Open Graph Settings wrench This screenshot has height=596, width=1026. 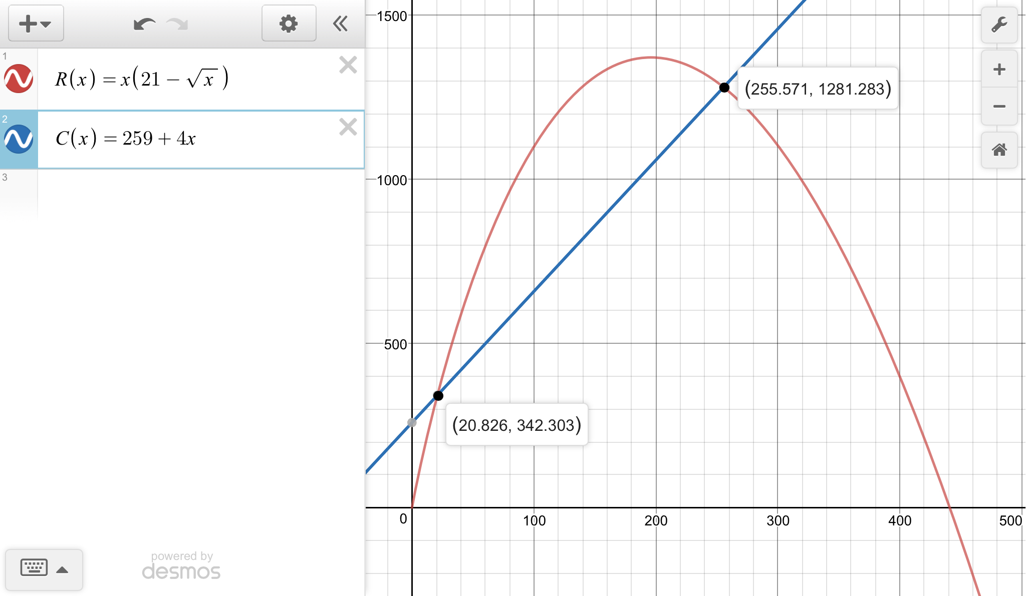999,25
